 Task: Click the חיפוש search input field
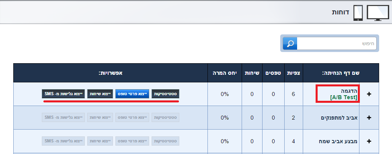[x=337, y=44]
